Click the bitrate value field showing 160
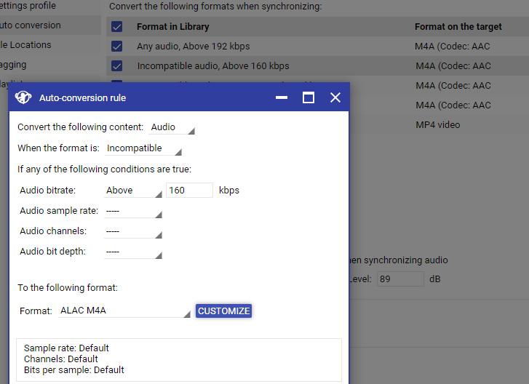Viewport: 529px width, 384px height. pos(189,191)
